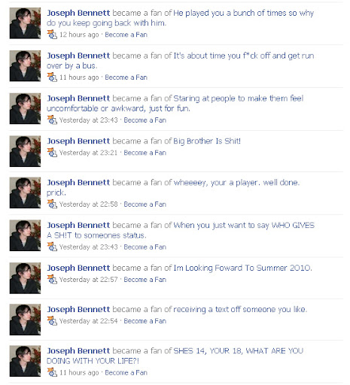Click Become a Fan under "12 hours ago"
This screenshot has height=385, width=350.
tap(126, 35)
